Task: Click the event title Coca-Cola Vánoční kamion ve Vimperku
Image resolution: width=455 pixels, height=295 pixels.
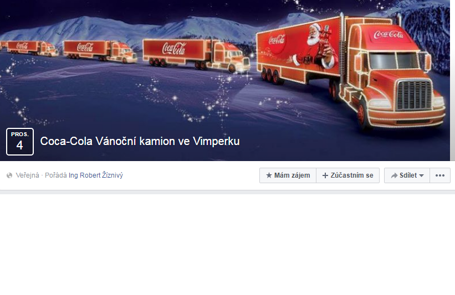Action: point(140,142)
